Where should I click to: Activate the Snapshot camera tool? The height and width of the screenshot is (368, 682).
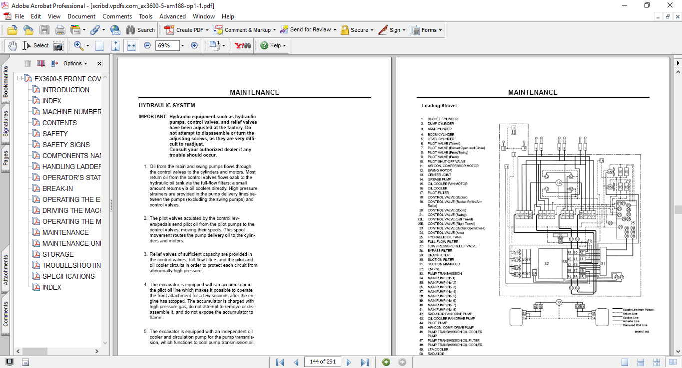pyautogui.click(x=58, y=45)
